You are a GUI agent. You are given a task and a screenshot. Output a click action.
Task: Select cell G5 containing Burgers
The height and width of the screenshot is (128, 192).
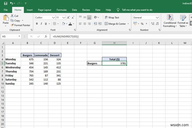point(95,63)
